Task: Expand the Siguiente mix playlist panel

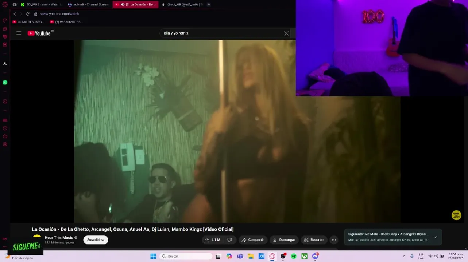Action: [435, 237]
